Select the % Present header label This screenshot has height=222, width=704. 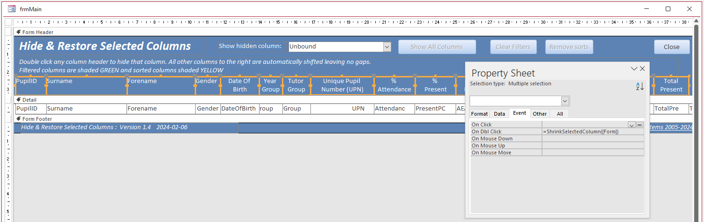click(x=435, y=85)
